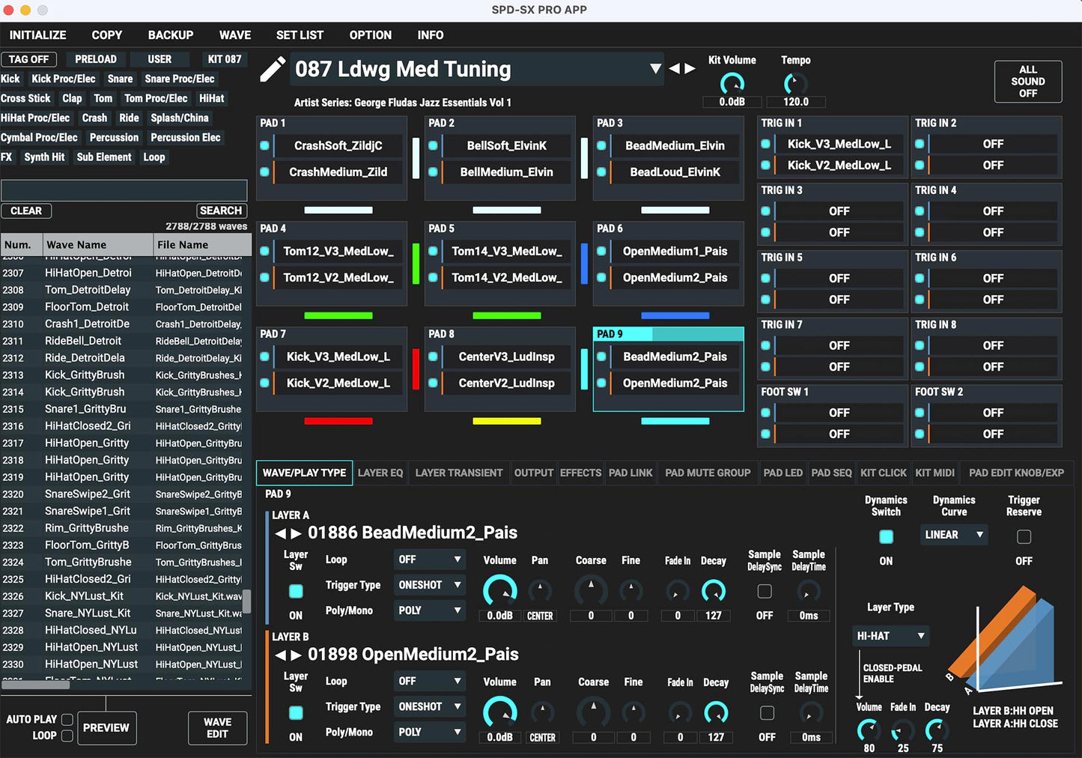The width and height of the screenshot is (1082, 758).
Task: Click the yellow LED bar under PAD 8
Action: [x=506, y=421]
